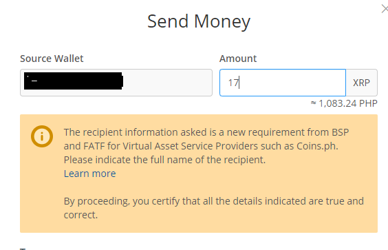Click the info icon in yellow notice

point(42,136)
